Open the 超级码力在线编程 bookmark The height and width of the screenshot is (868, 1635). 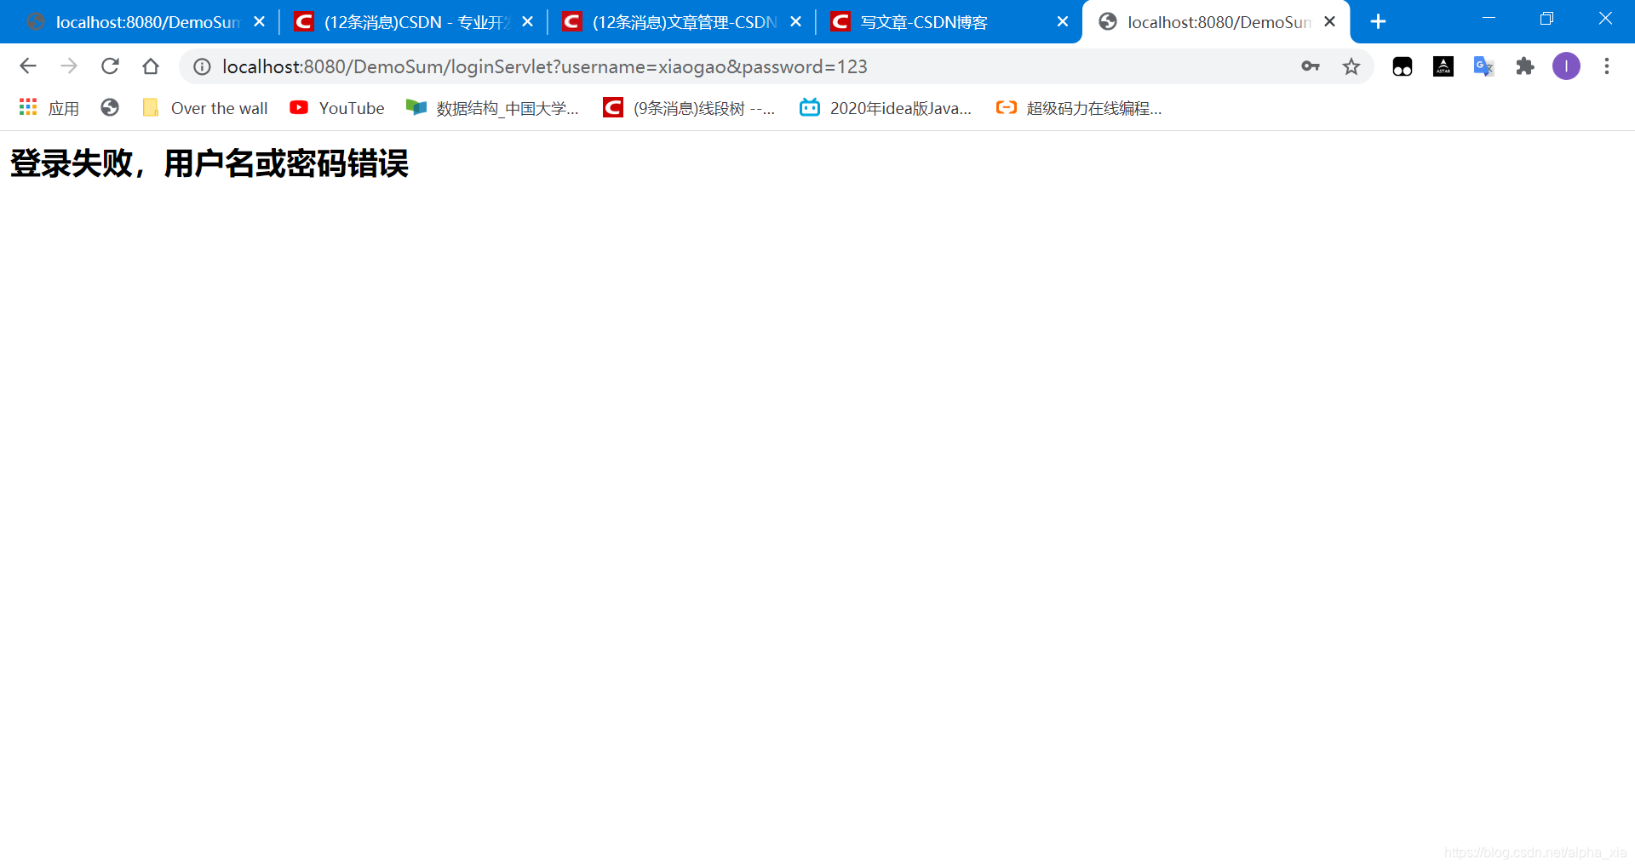coord(1077,108)
